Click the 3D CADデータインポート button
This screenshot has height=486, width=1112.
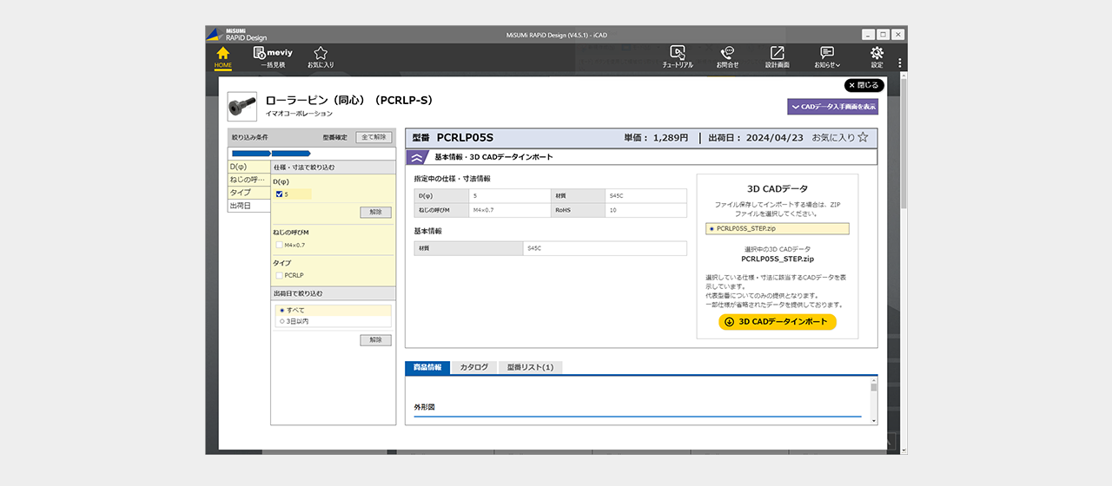[778, 322]
